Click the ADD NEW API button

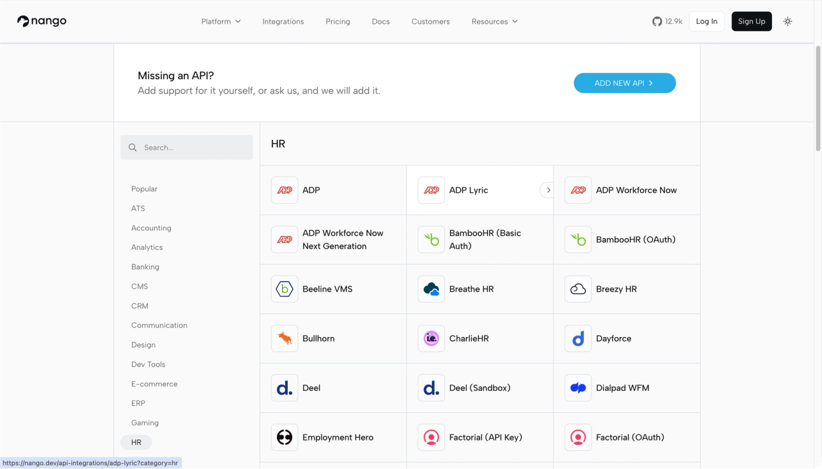click(x=624, y=83)
